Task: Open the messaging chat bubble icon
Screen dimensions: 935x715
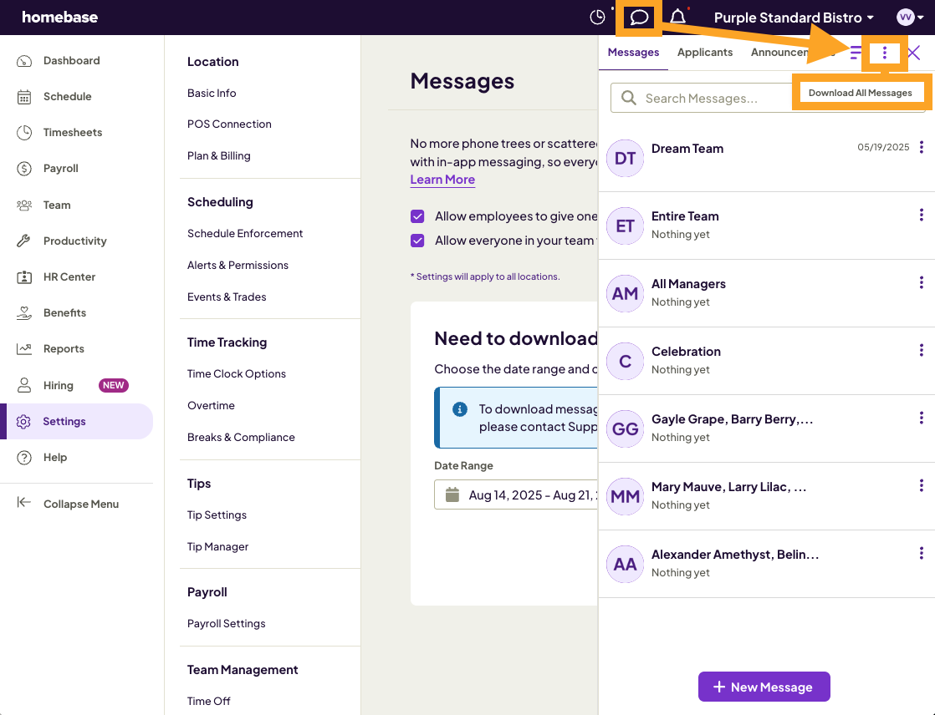Action: pyautogui.click(x=639, y=17)
